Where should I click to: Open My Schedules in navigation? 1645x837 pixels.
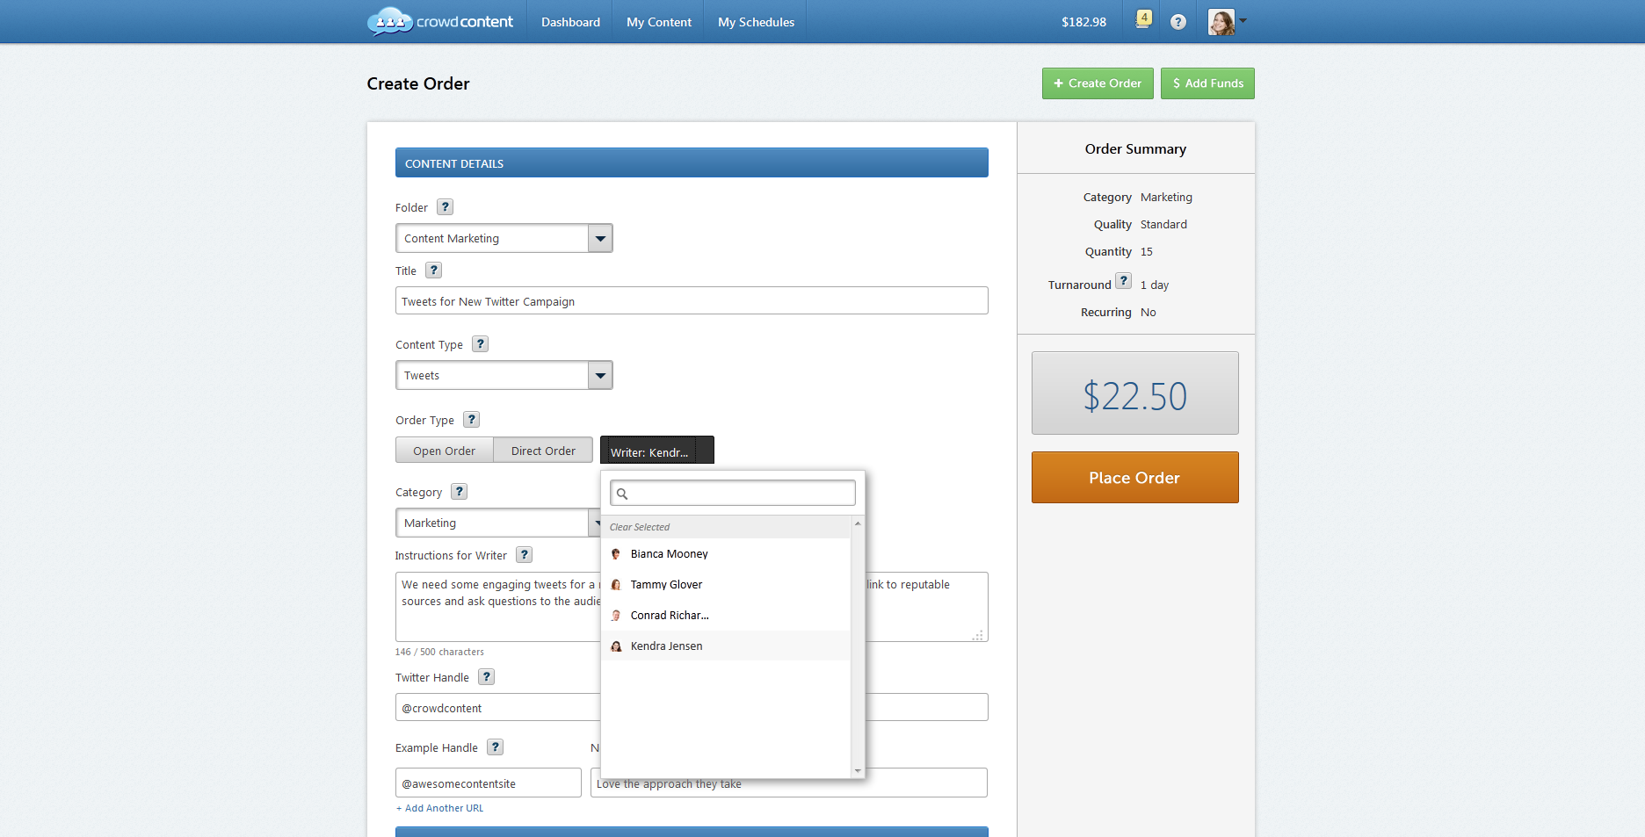[756, 22]
